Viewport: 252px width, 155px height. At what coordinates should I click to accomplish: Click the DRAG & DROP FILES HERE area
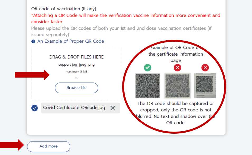[x=77, y=74]
